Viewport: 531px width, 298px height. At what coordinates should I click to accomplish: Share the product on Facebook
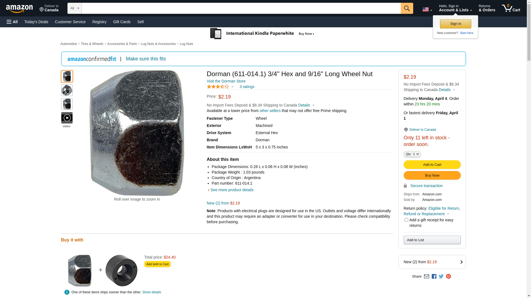pyautogui.click(x=434, y=276)
